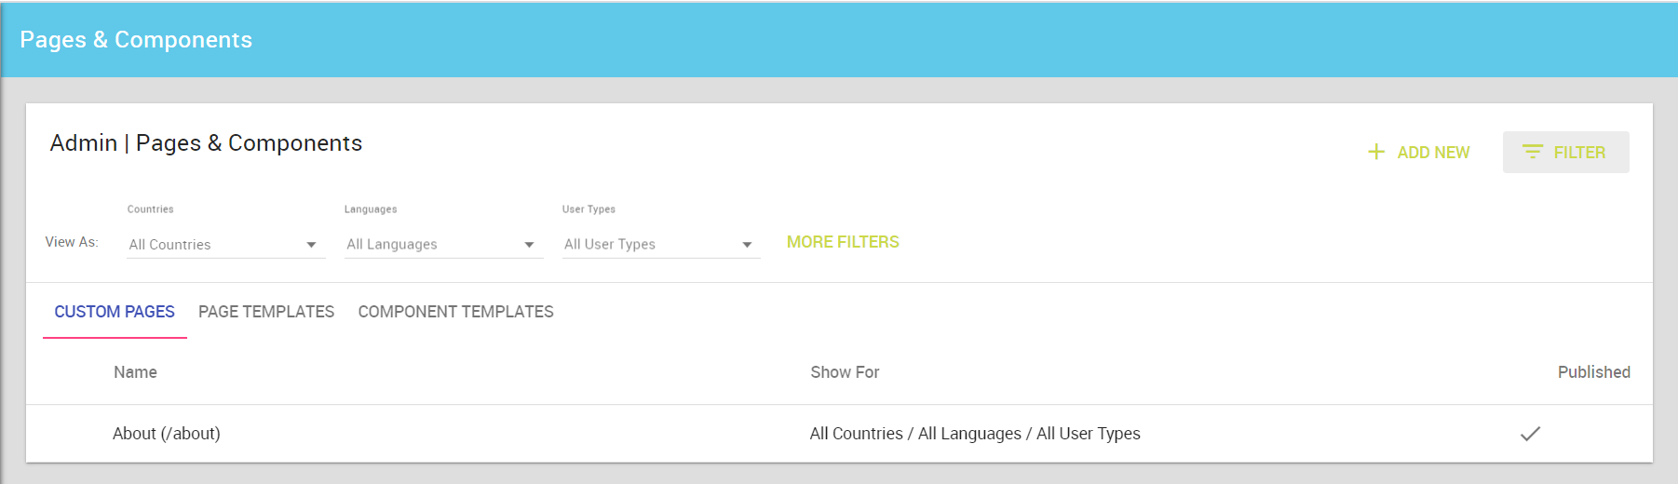1678x484 pixels.
Task: Select the All Countries field
Action: pyautogui.click(x=226, y=244)
